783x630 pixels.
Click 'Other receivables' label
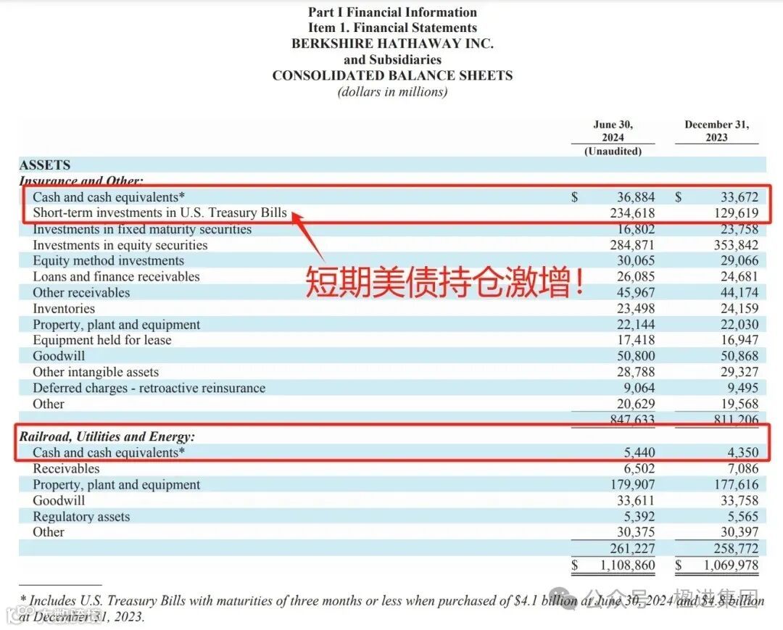81,293
